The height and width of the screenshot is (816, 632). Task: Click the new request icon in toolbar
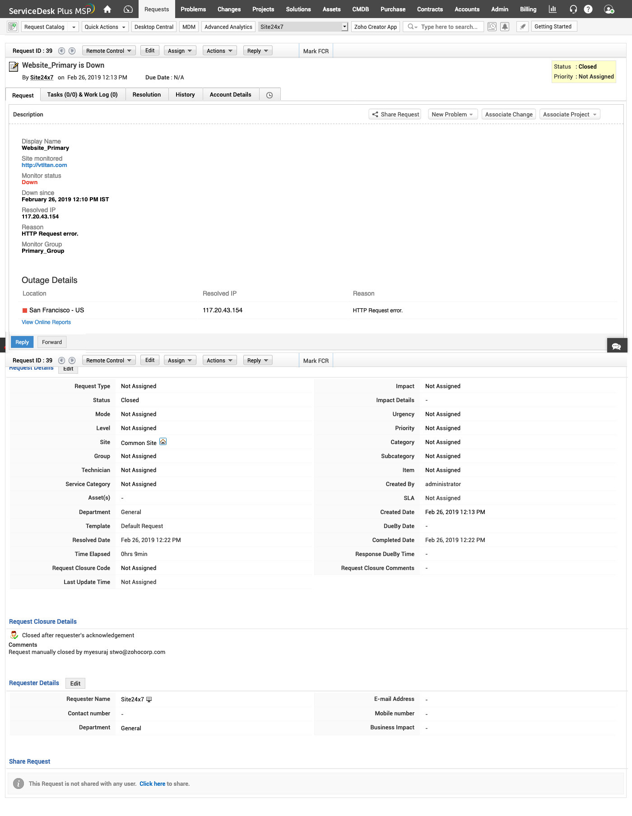pos(13,27)
